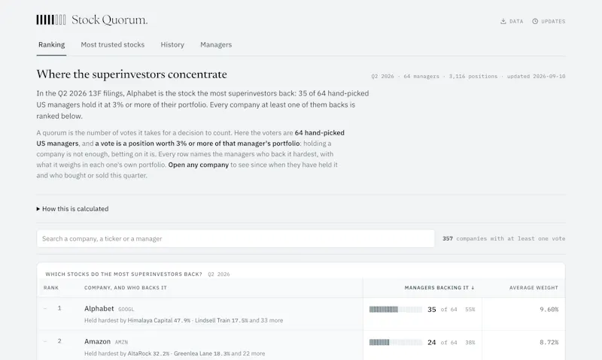Image resolution: width=602 pixels, height=360 pixels.
Task: Click AltaRock 32.2% holder text
Action: 148,353
